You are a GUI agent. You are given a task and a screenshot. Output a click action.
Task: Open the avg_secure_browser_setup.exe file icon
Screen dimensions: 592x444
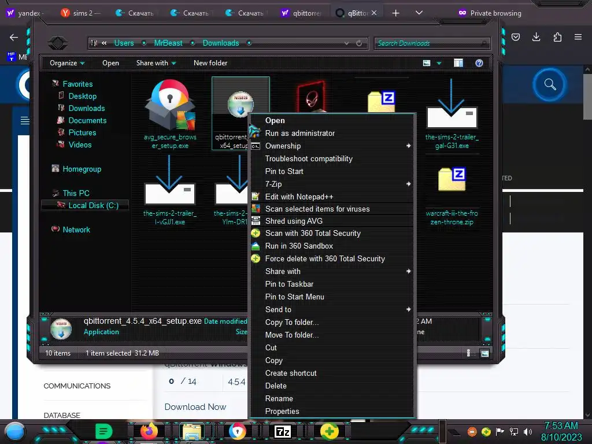pos(171,105)
